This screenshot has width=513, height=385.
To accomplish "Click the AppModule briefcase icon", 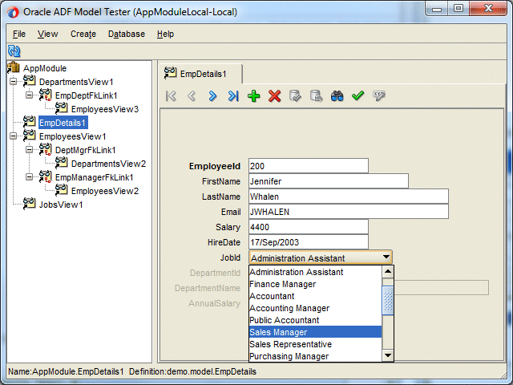I will click(x=14, y=67).
